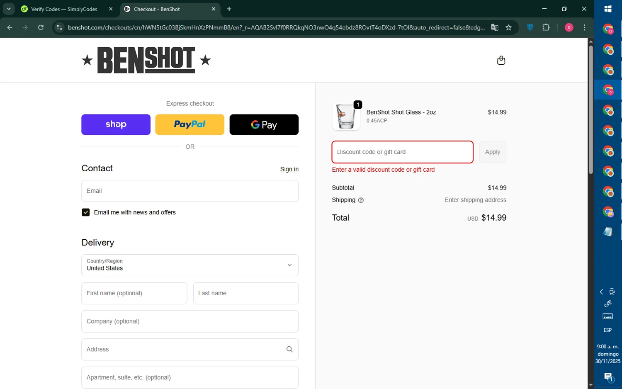This screenshot has width=622, height=389.
Task: Focus the Email input field
Action: [190, 191]
